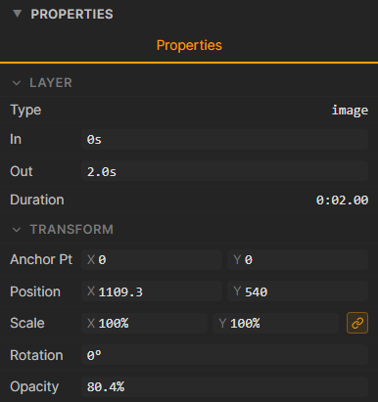
Task: Toggle the scale link constraint icon
Action: tap(357, 323)
